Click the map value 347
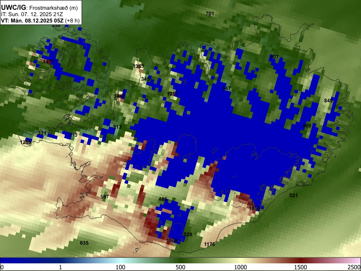The width and height of the screenshot is (361, 271). point(226,88)
